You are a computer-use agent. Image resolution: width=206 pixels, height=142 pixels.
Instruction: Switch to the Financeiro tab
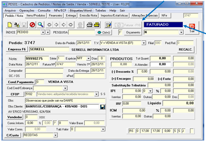click(x=56, y=16)
